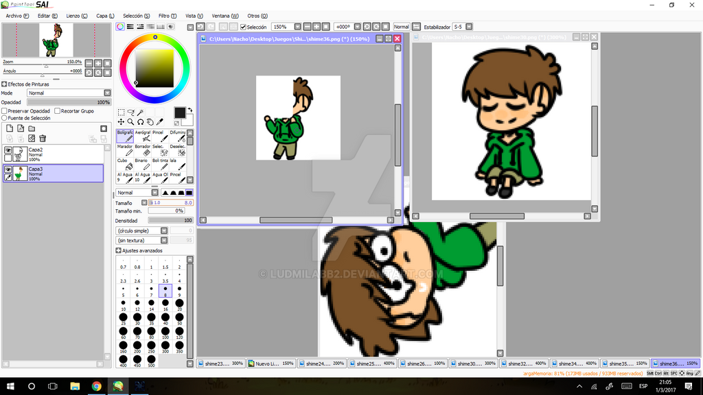Image resolution: width=703 pixels, height=395 pixels.
Task: Open the Filtro menu
Action: 168,16
